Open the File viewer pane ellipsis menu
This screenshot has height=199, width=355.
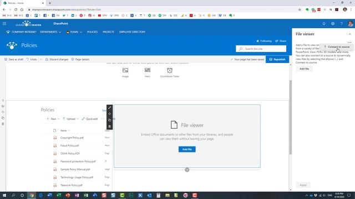tap(349, 42)
